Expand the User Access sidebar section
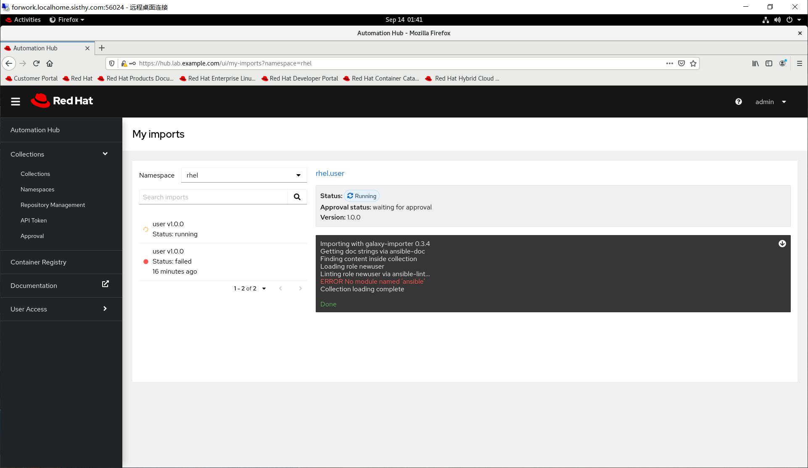 tap(105, 309)
